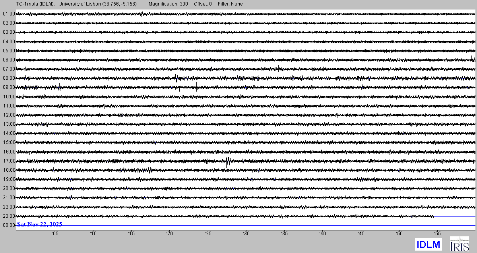Select the Sat Nov 22, 2025 date label
477x253 pixels.
[x=40, y=224]
